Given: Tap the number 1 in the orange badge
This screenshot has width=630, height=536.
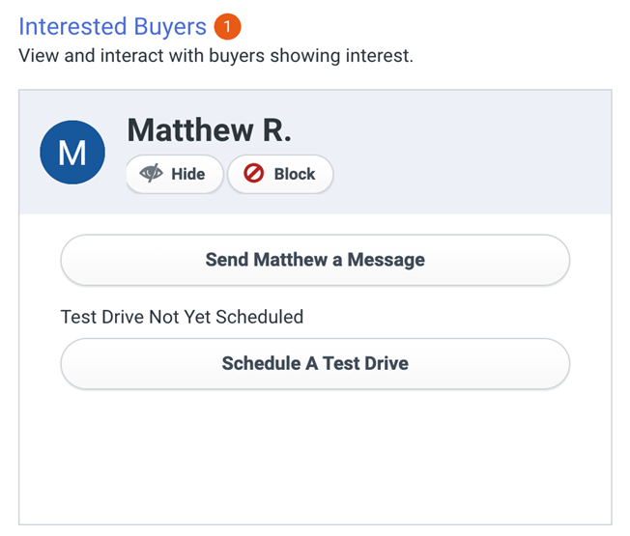Looking at the screenshot, I should point(227,26).
